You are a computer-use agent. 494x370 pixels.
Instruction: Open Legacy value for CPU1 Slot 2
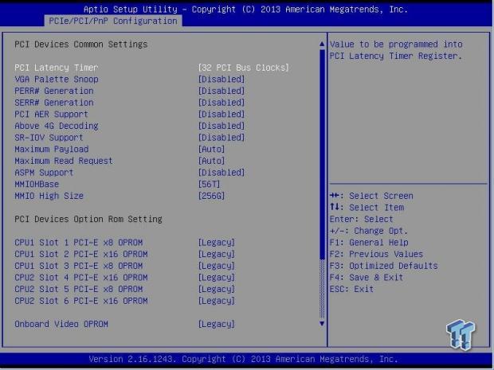(x=217, y=254)
